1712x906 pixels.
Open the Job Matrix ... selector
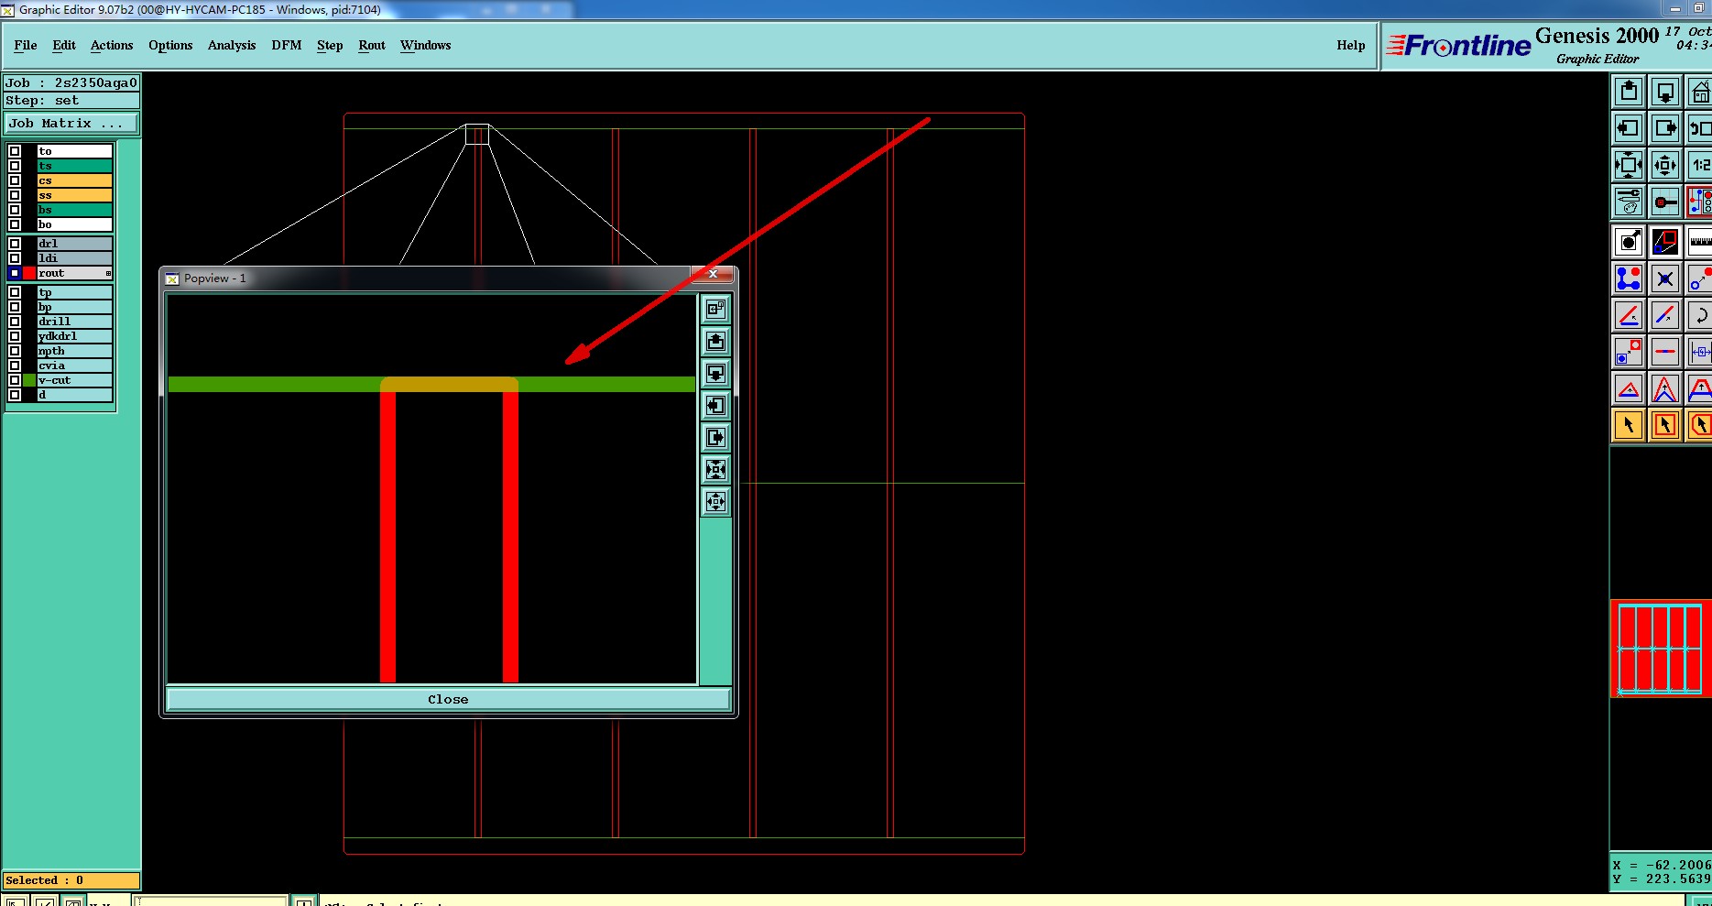click(x=71, y=124)
